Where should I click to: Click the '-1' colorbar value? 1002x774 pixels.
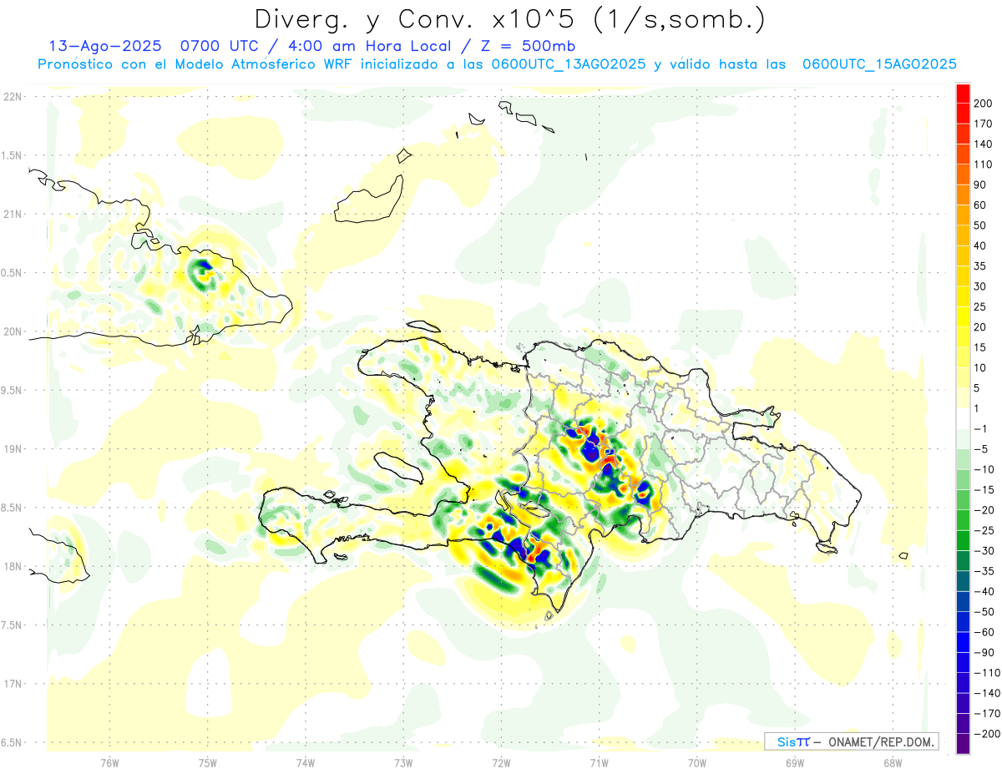coord(981,428)
